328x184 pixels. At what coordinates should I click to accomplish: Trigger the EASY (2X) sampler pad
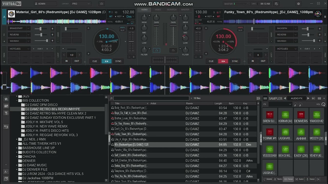[301, 151]
